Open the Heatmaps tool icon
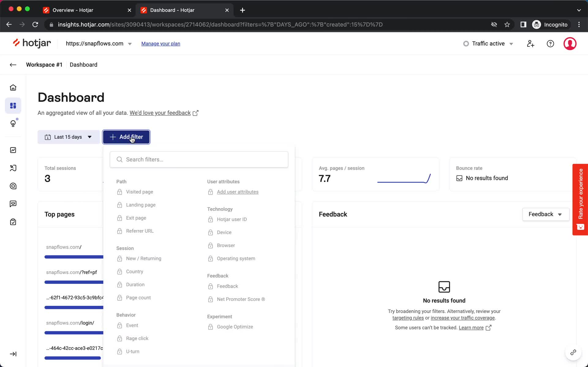588x367 pixels. 13,186
